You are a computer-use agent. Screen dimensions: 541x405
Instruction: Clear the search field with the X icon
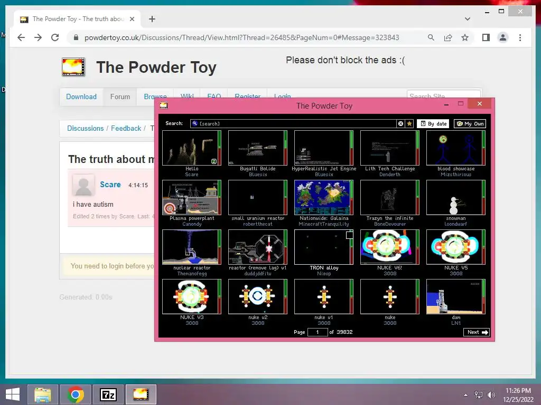pos(400,123)
